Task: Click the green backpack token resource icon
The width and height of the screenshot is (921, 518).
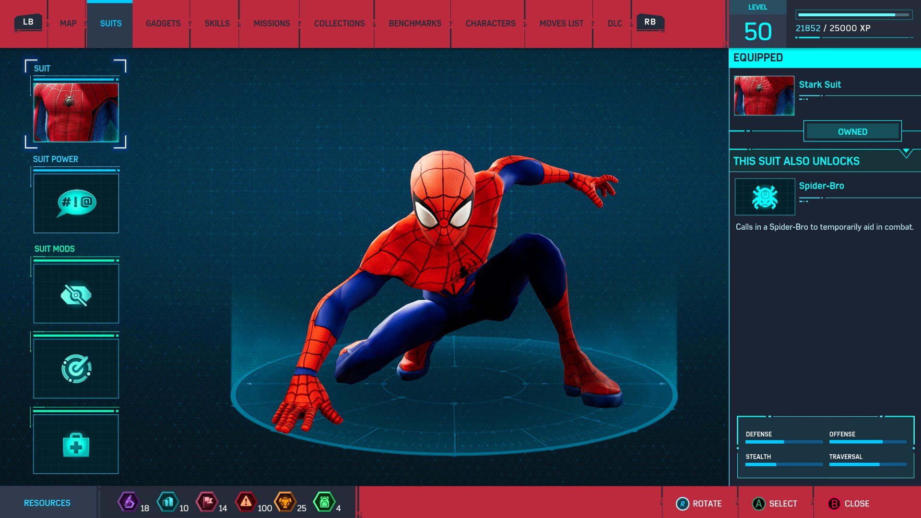Action: [324, 502]
